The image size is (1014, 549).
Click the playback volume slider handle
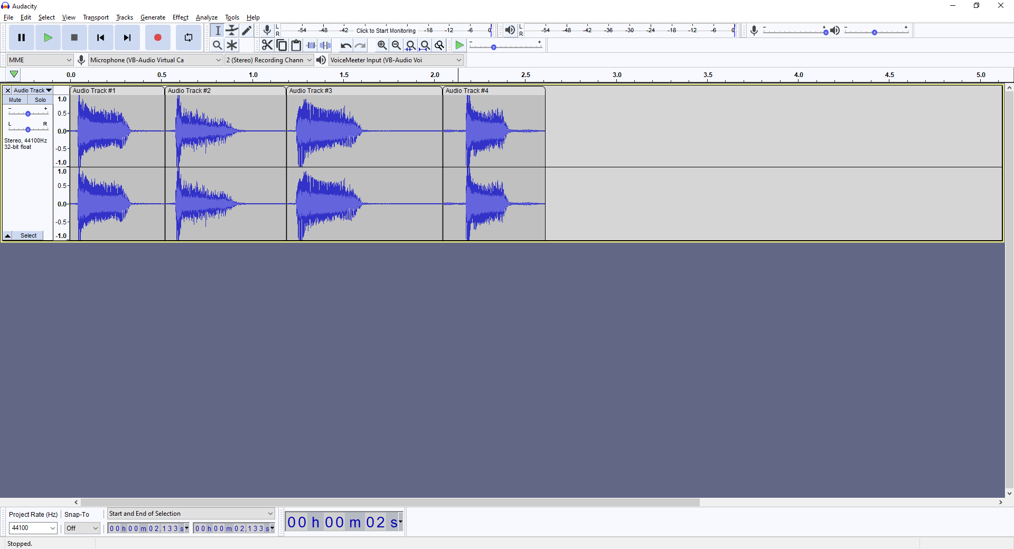875,32
